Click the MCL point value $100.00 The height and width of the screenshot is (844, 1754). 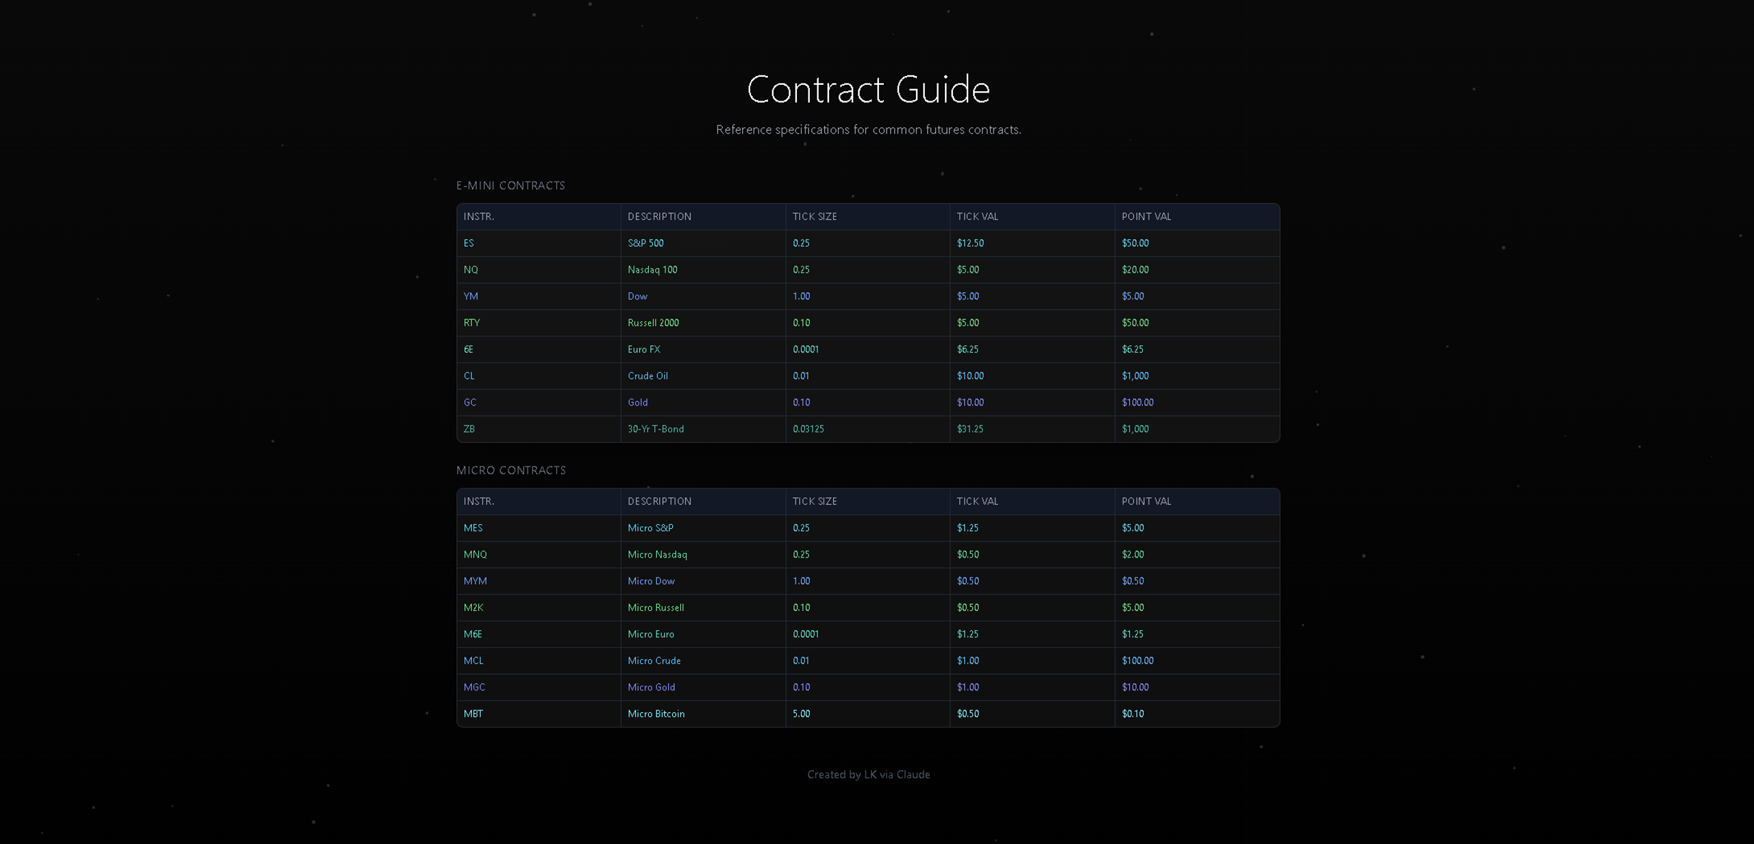point(1137,661)
